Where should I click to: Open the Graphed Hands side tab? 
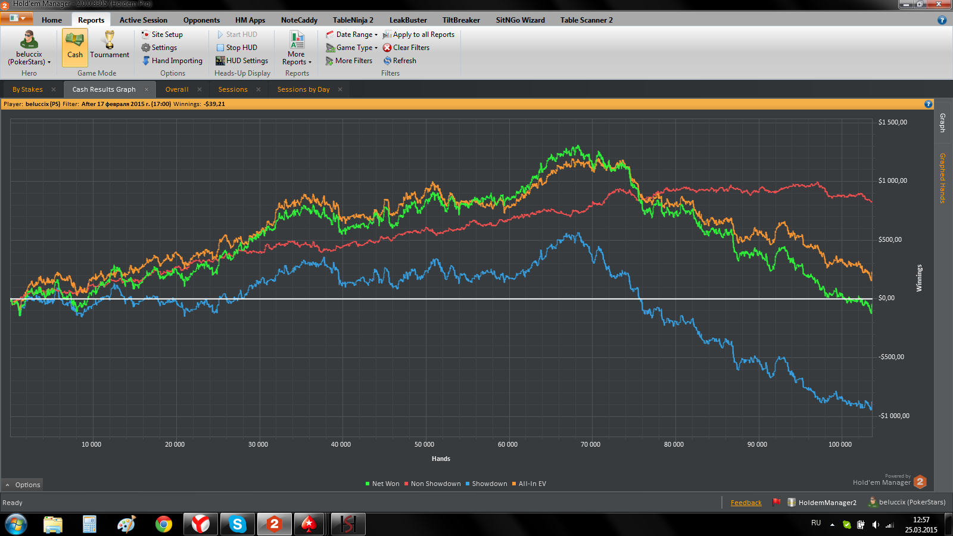[x=942, y=178]
